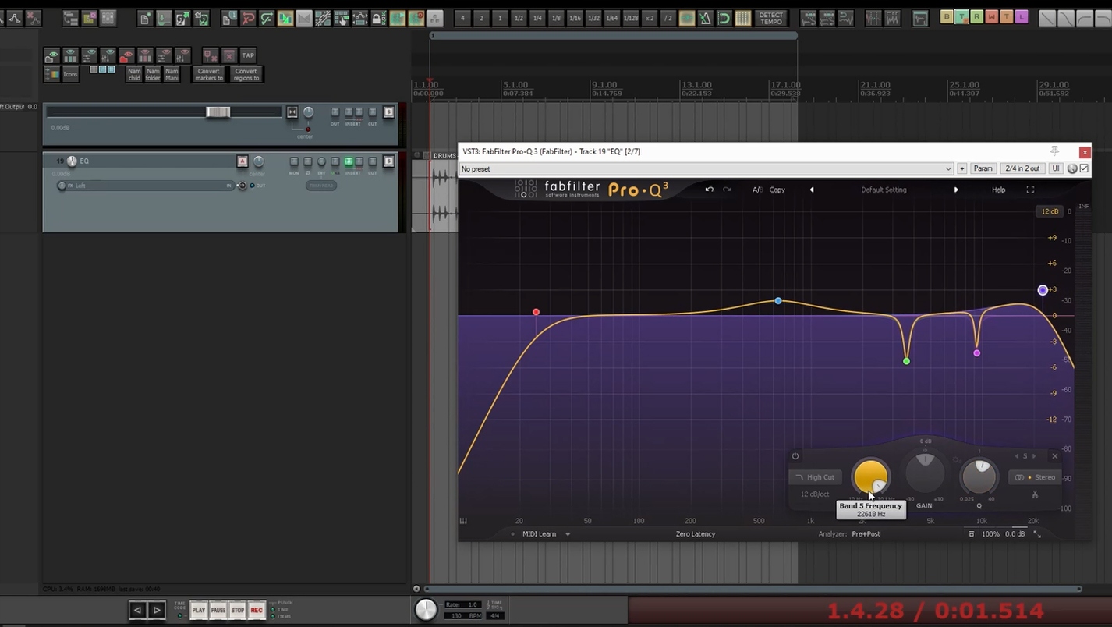Viewport: 1112px width, 627px height.
Task: Open High Cut filter shape dropdown
Action: tap(816, 477)
